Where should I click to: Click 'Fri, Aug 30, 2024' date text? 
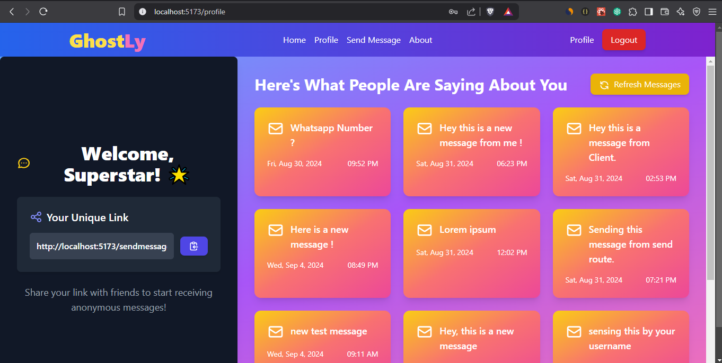pos(294,164)
